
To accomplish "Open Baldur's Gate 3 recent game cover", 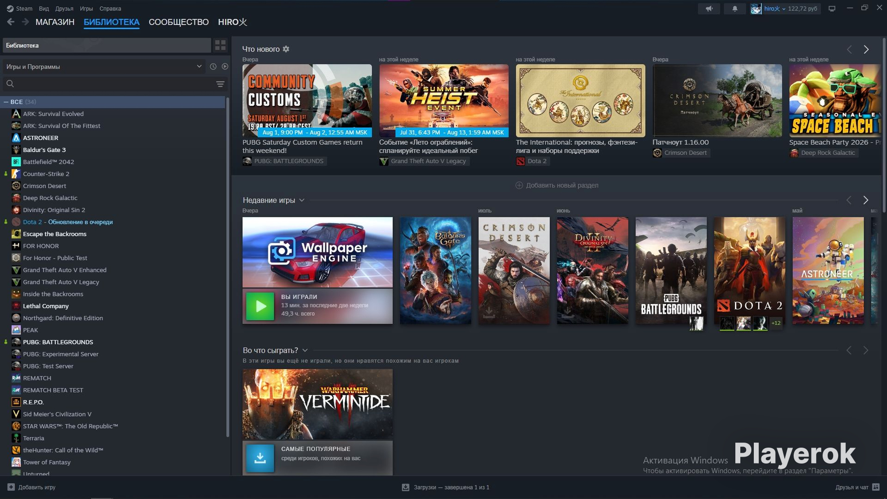I will [436, 270].
